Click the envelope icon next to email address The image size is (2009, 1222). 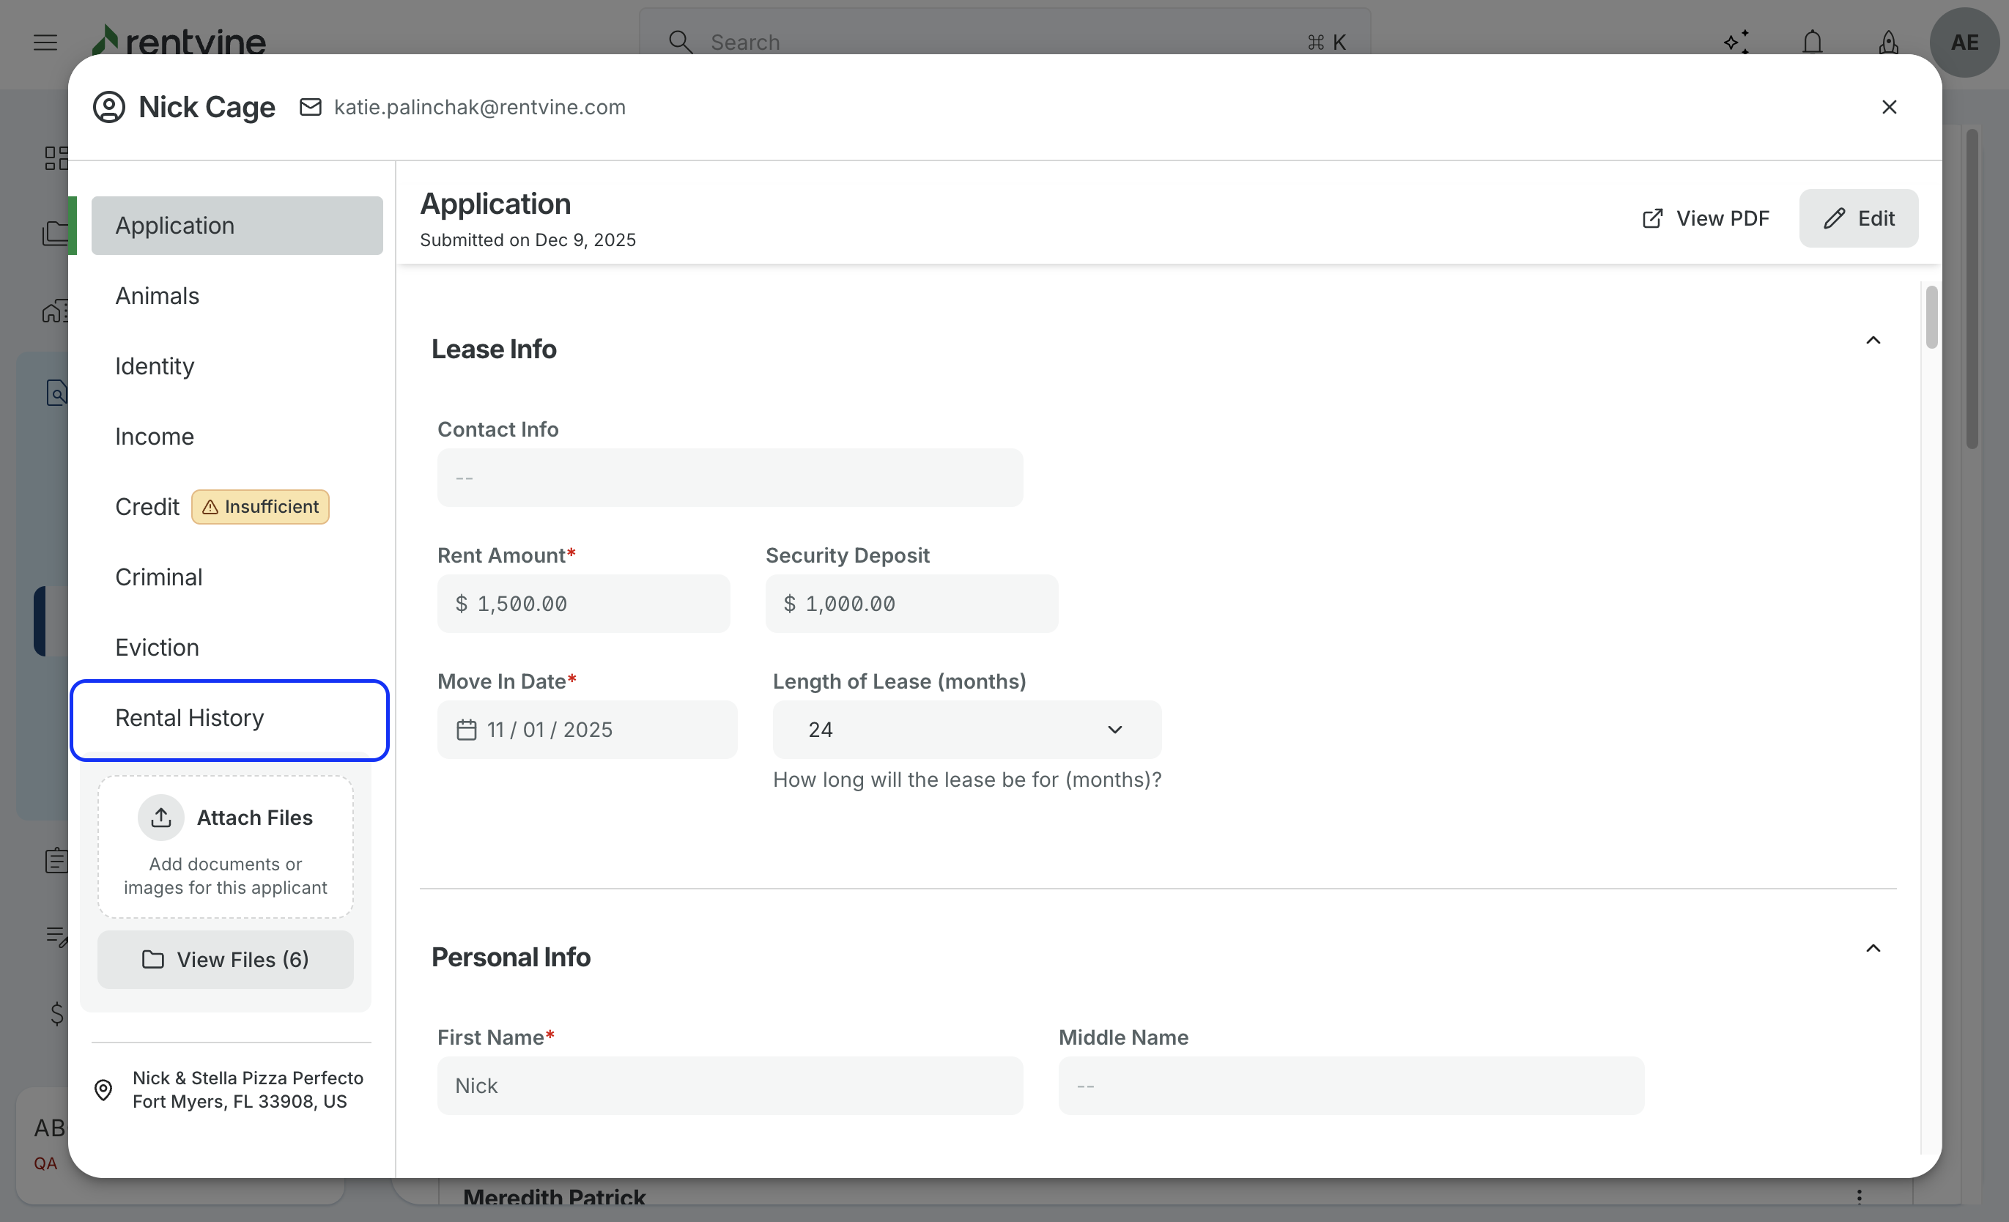[310, 107]
